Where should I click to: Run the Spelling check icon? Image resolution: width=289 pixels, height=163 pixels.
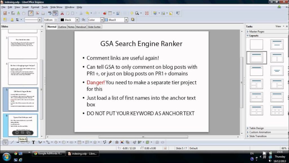point(50,13)
